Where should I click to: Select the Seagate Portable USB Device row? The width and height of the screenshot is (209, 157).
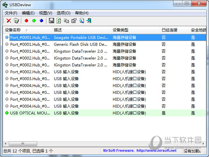click(108, 38)
